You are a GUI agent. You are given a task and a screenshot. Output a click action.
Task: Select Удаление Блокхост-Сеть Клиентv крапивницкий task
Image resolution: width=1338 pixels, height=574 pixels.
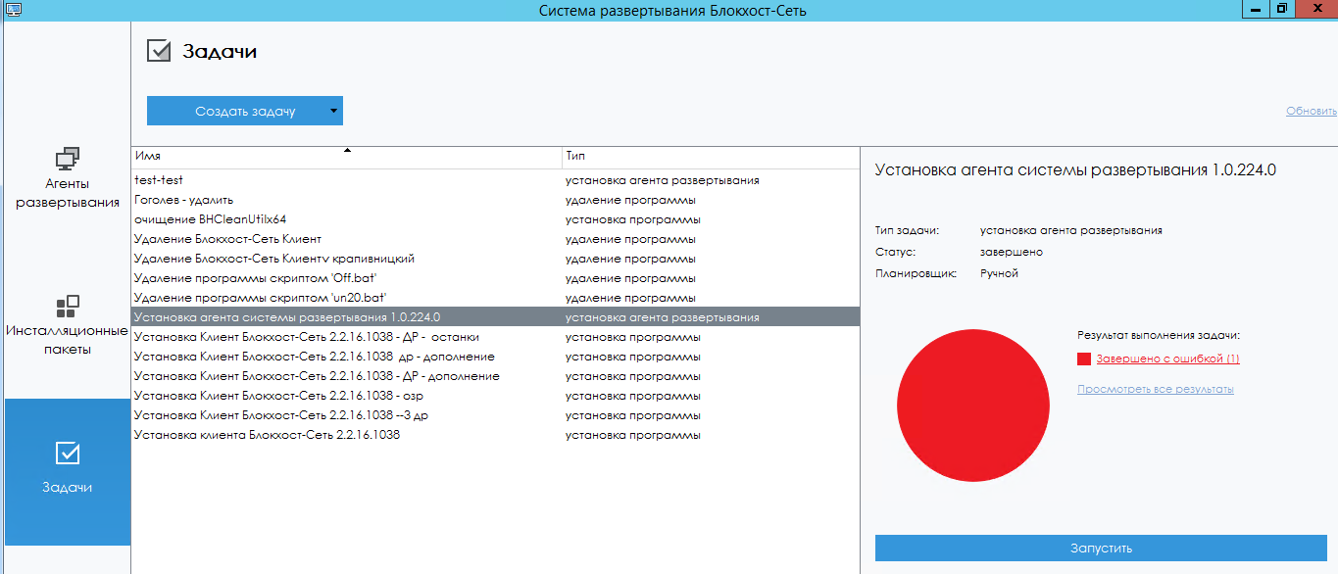(x=495, y=259)
